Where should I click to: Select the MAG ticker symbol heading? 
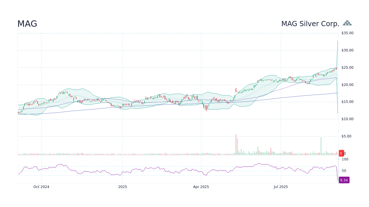[27, 24]
